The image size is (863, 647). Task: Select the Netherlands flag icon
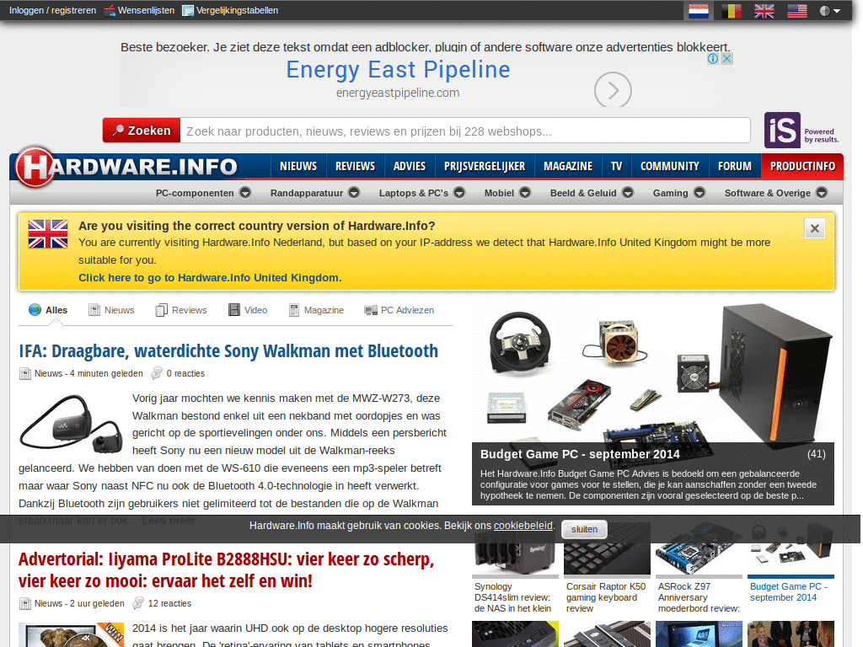click(x=699, y=10)
